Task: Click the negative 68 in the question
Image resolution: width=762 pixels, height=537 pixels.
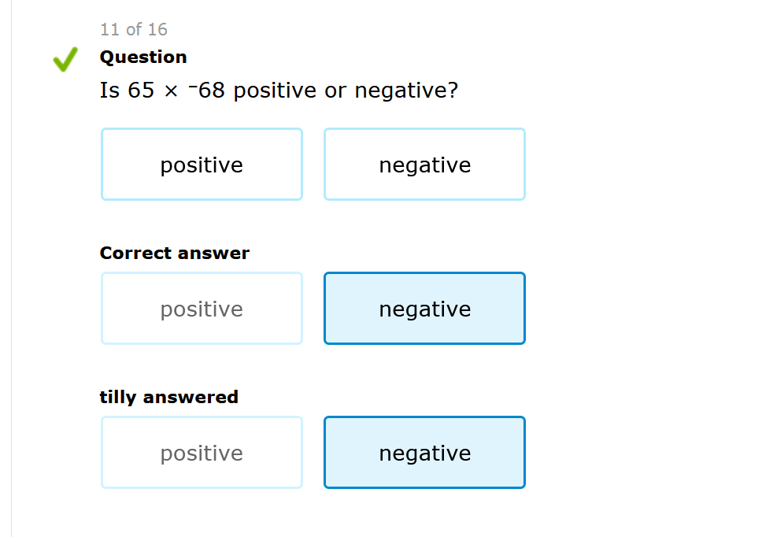Action: (x=208, y=91)
